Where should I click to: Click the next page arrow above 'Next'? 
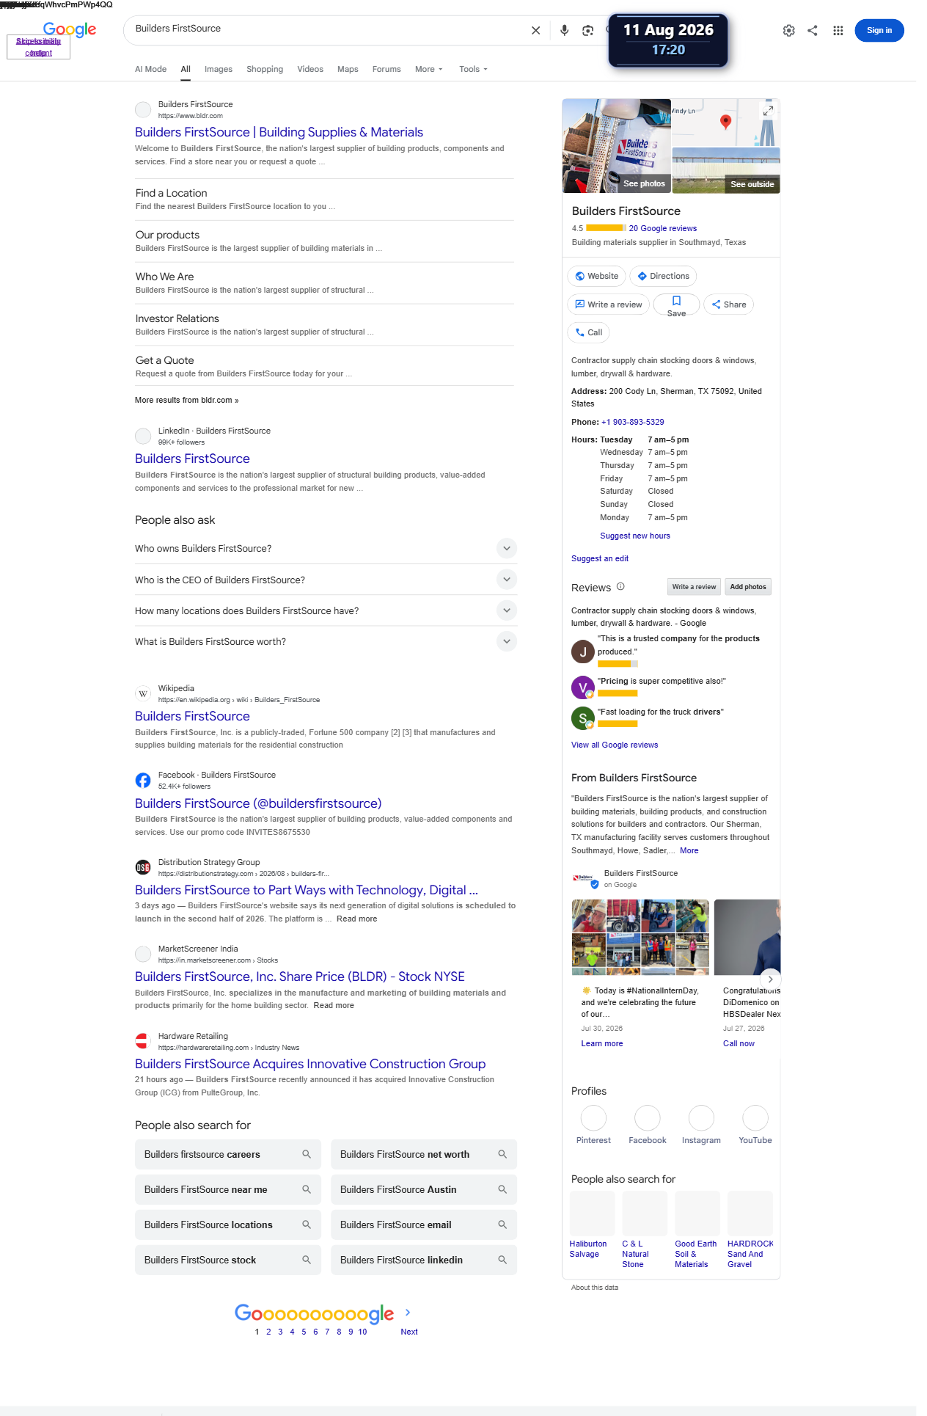pyautogui.click(x=408, y=1313)
